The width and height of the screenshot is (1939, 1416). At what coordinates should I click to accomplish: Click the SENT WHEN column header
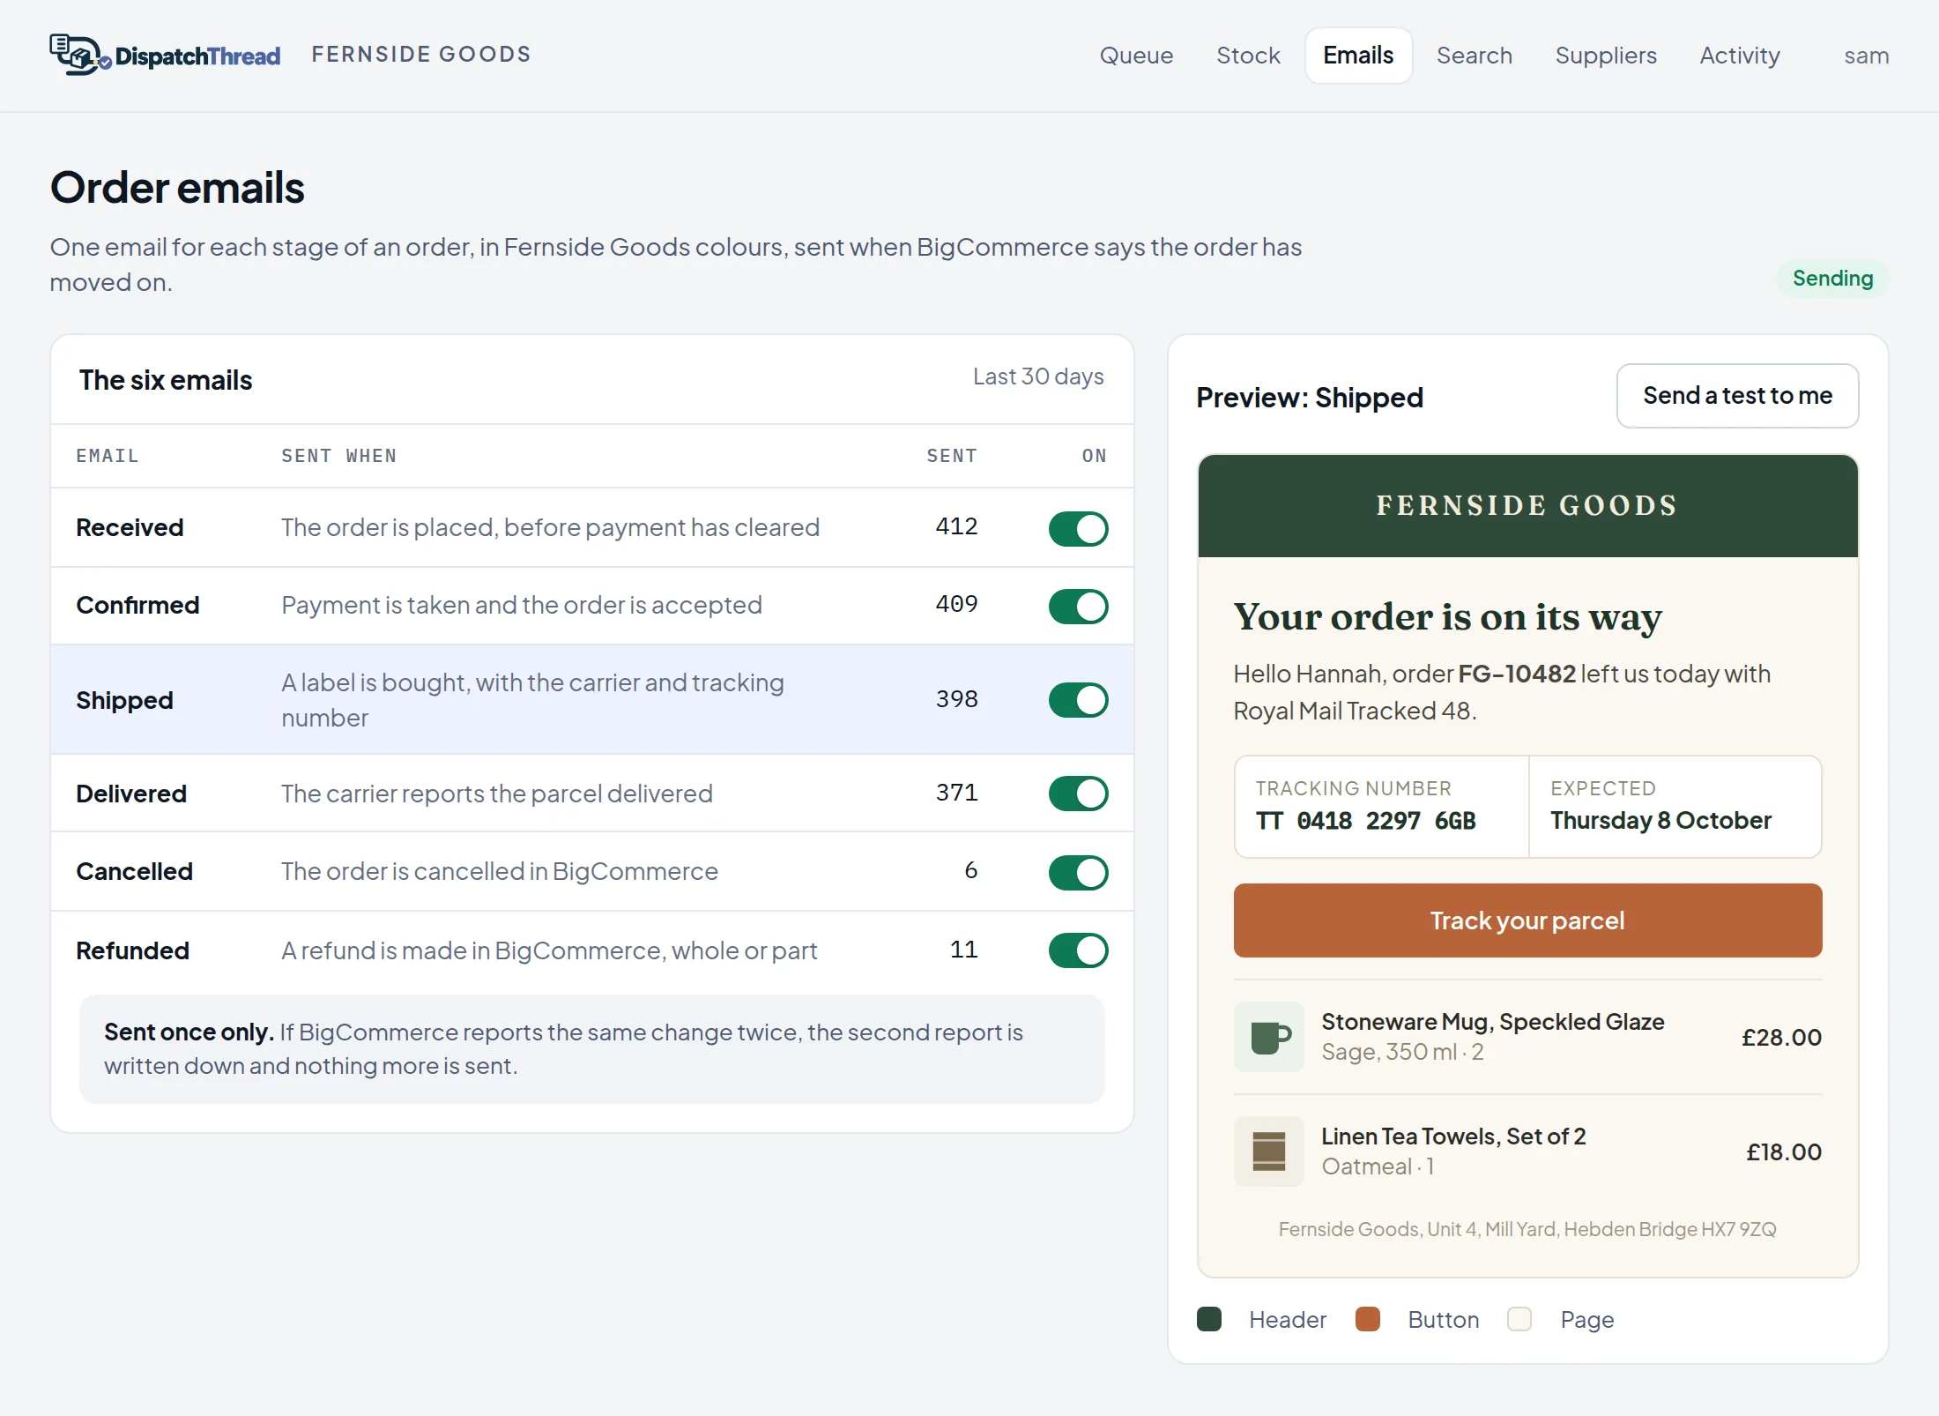pos(338,456)
